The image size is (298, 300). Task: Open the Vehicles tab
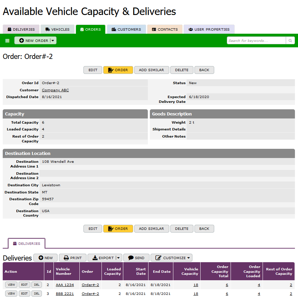[x=57, y=29]
